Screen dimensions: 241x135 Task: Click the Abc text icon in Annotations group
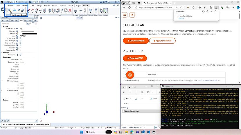(x=81, y=10)
